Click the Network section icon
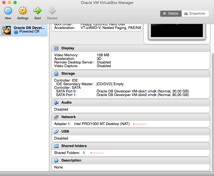 pyautogui.click(x=56, y=117)
